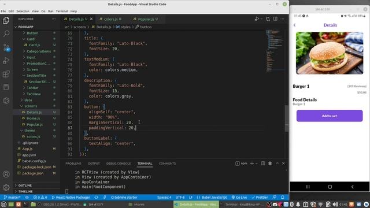Image resolution: width=370 pixels, height=208 pixels.
Task: Tap Add to cart on phone screen
Action: point(330,116)
